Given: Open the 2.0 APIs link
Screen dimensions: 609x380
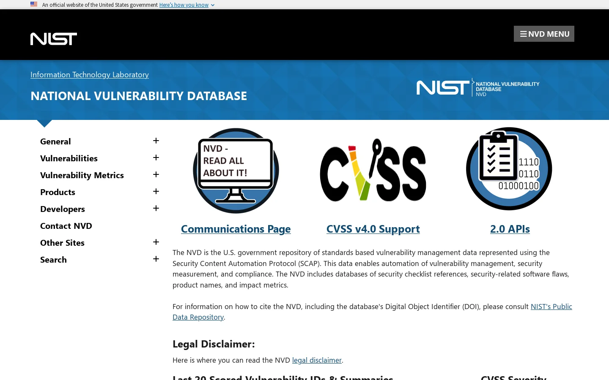Looking at the screenshot, I should click(510, 229).
